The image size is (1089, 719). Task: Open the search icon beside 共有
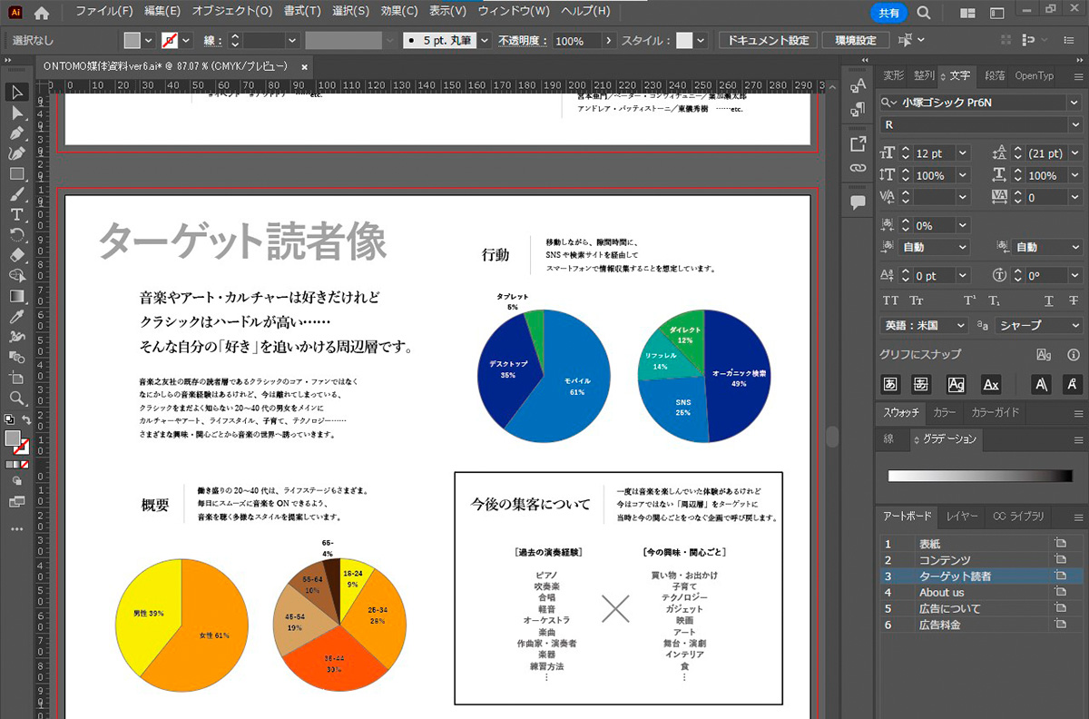923,13
